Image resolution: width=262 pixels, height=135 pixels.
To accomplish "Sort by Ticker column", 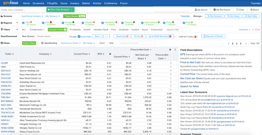I will (9, 54).
